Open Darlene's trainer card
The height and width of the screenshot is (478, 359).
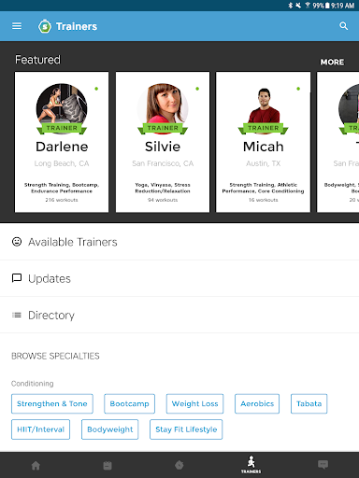62,142
